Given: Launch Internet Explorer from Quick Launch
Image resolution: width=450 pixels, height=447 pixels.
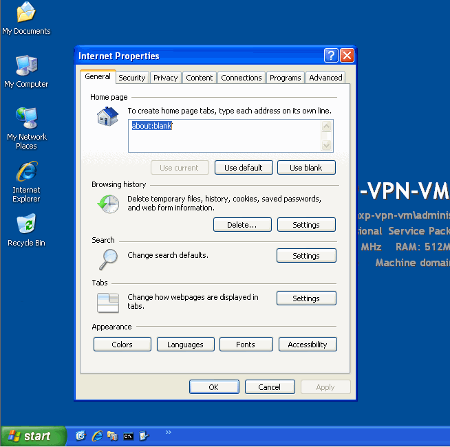Looking at the screenshot, I should pyautogui.click(x=97, y=436).
